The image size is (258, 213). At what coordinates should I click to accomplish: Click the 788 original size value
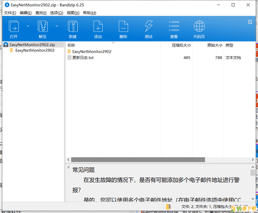pyautogui.click(x=219, y=58)
